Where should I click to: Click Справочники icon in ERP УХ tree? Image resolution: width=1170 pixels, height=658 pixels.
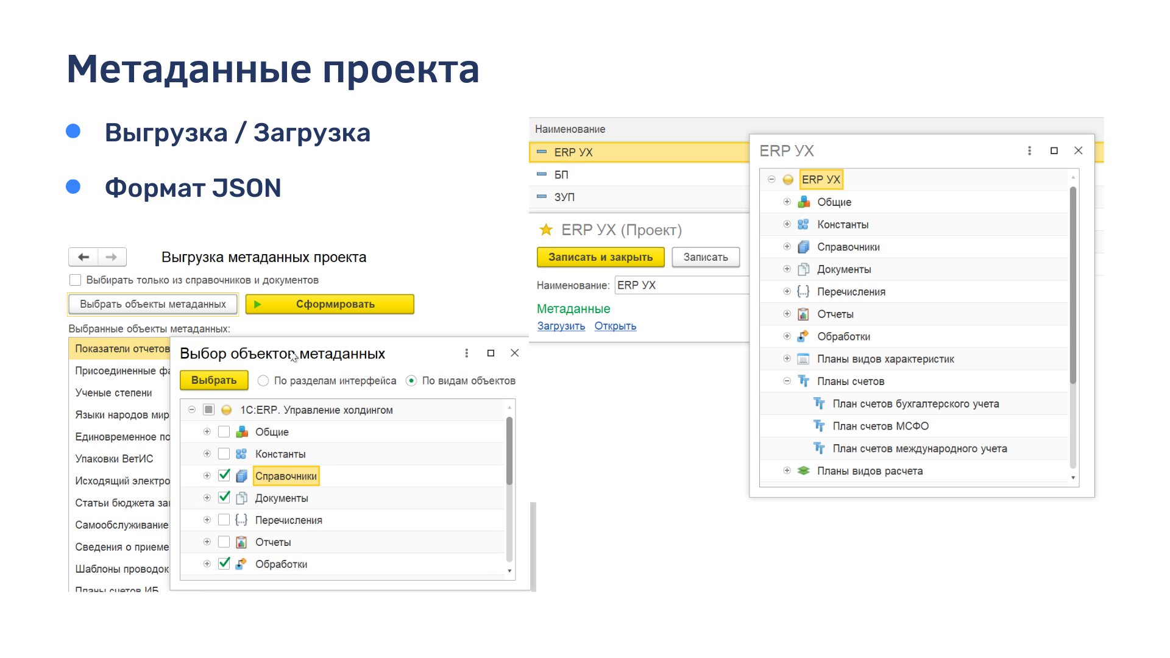point(803,247)
